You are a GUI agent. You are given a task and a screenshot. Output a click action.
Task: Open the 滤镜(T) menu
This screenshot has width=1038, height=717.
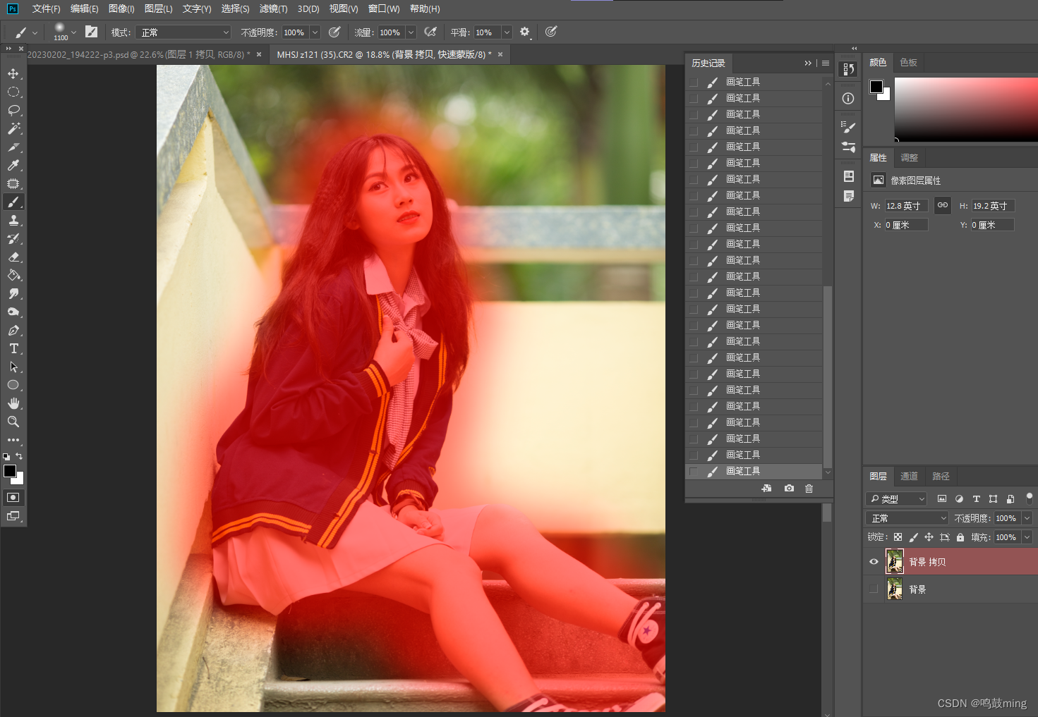[273, 9]
